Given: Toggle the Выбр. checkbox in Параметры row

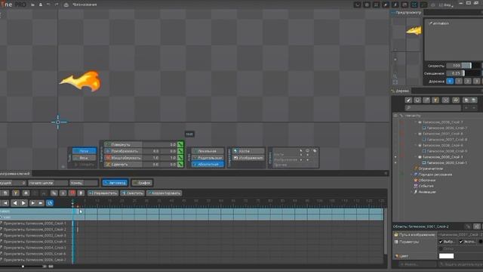Looking at the screenshot, I should pyautogui.click(x=441, y=242).
